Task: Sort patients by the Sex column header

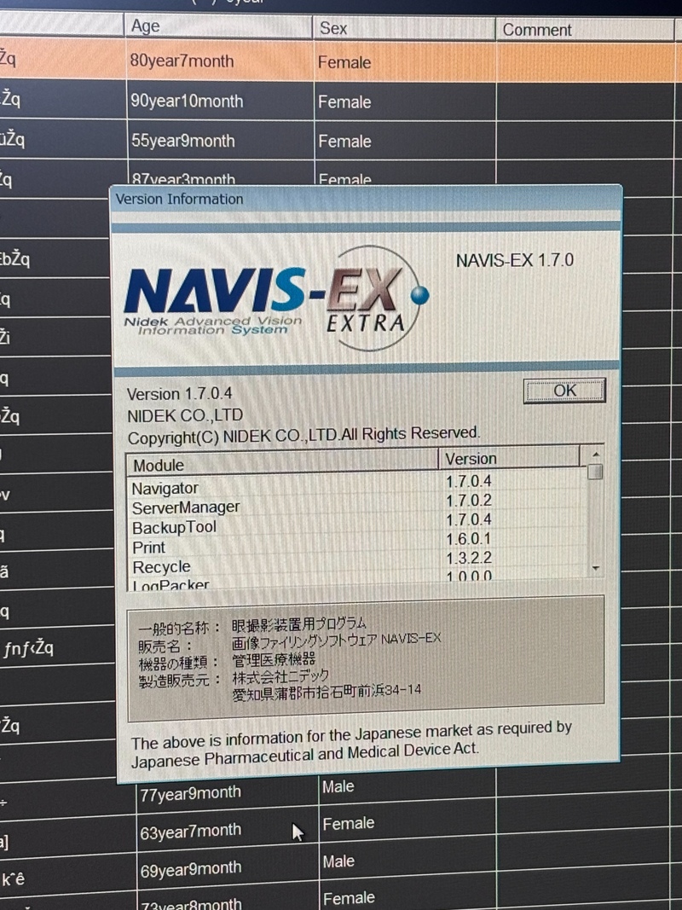Action: coord(402,28)
